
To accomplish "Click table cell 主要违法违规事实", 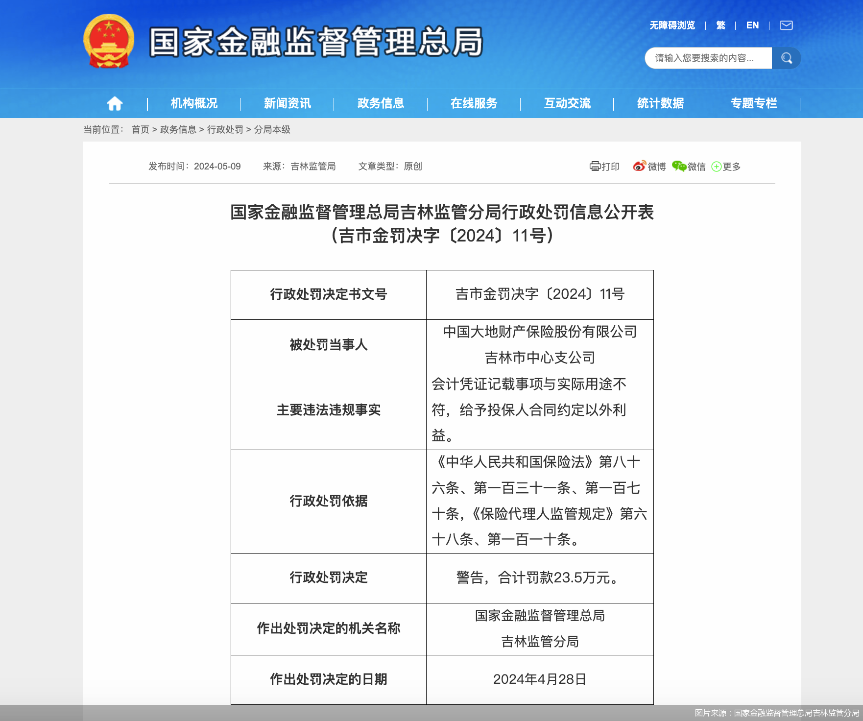I will (x=329, y=410).
